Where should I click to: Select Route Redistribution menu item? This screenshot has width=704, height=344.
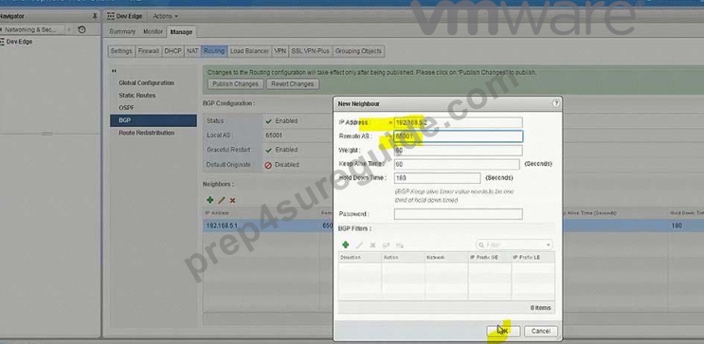tap(147, 133)
